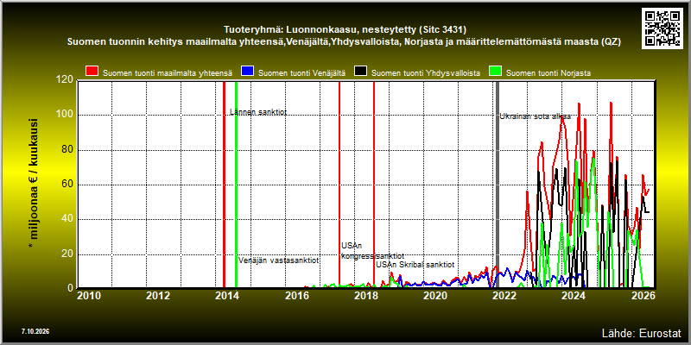The width and height of the screenshot is (691, 345).
Task: Select legend label Suomen tuonti maailmalta yhteensä
Action: coord(168,73)
